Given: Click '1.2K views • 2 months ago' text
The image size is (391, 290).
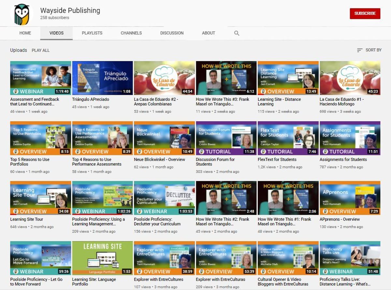Looking at the screenshot, I should (280, 167).
